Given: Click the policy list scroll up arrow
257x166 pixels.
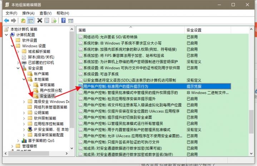Looking at the screenshot, I should 251,29.
